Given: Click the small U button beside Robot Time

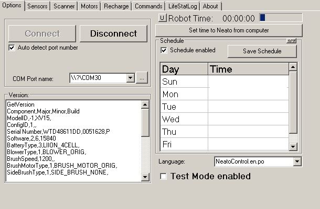Looking at the screenshot, I should (162, 18).
